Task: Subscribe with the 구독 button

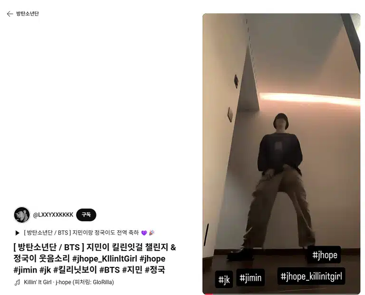Action: point(86,215)
